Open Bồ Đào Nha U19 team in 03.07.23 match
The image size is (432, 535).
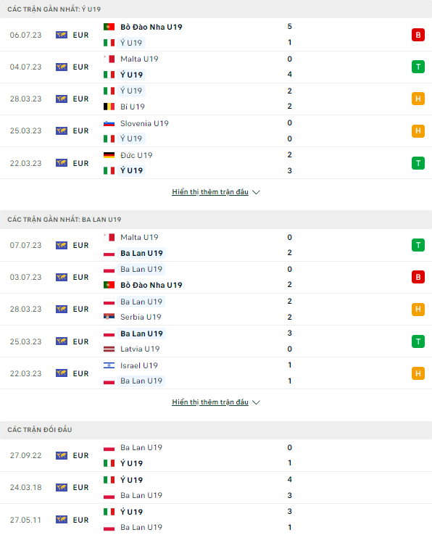click(x=151, y=285)
